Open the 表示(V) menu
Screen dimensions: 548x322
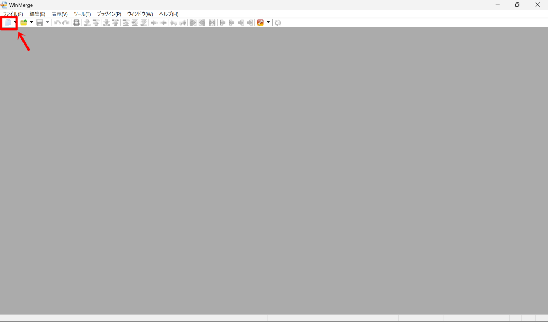click(x=60, y=14)
